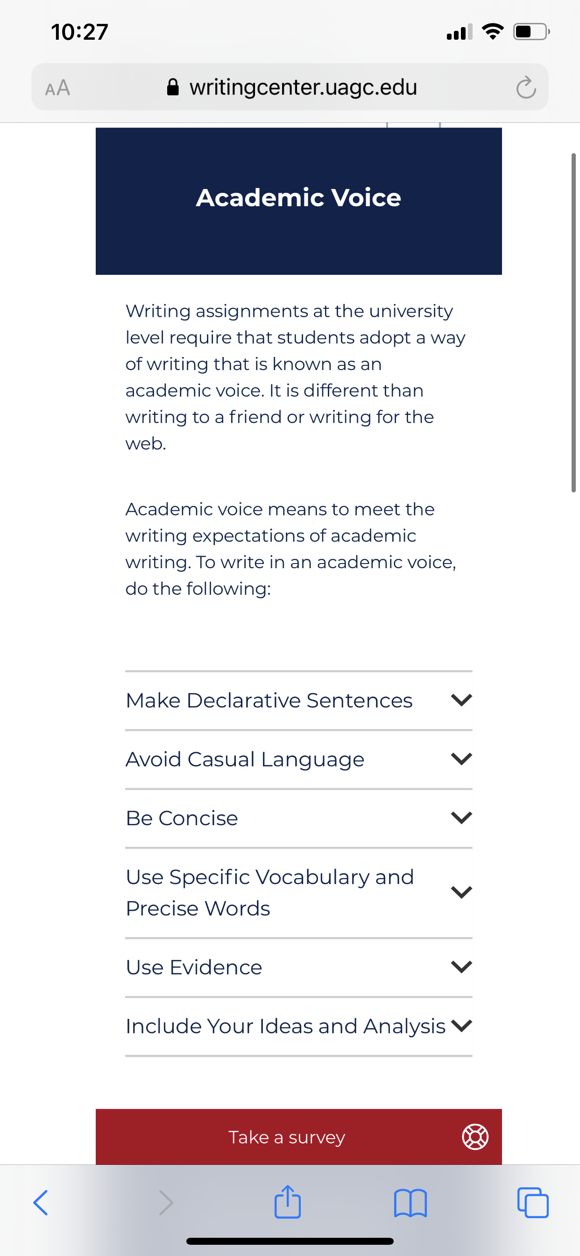The image size is (580, 1256).
Task: Tap the forward navigation arrow
Action: (166, 1202)
